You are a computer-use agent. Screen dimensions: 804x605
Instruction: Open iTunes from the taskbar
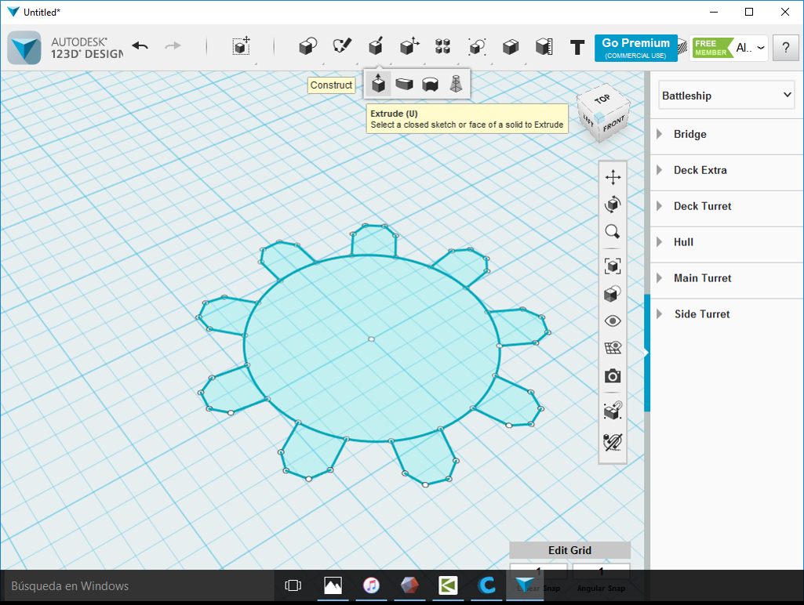tap(371, 585)
